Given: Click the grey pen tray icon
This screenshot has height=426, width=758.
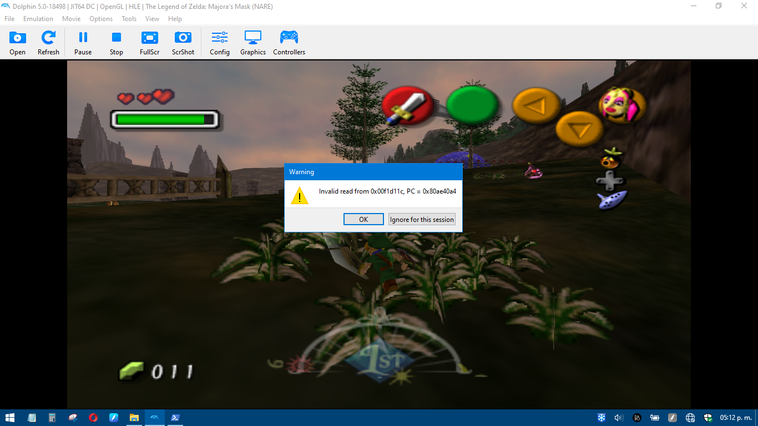Looking at the screenshot, I should coord(673,418).
